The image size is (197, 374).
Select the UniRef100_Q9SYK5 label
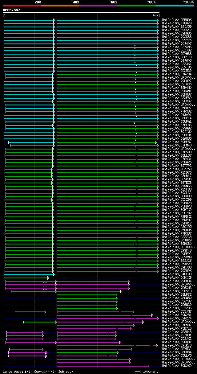(x=177, y=40)
